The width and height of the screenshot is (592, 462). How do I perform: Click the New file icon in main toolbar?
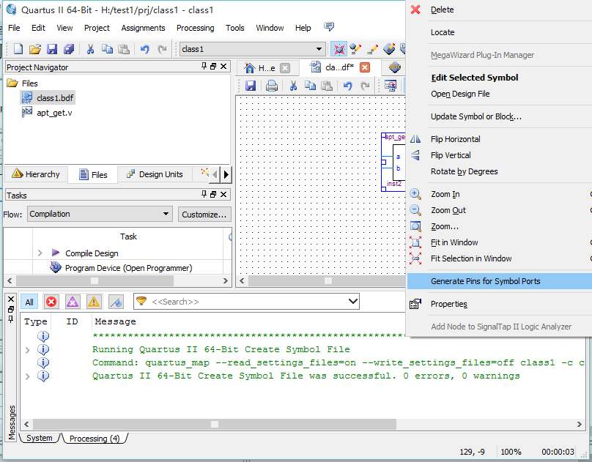pyautogui.click(x=18, y=49)
